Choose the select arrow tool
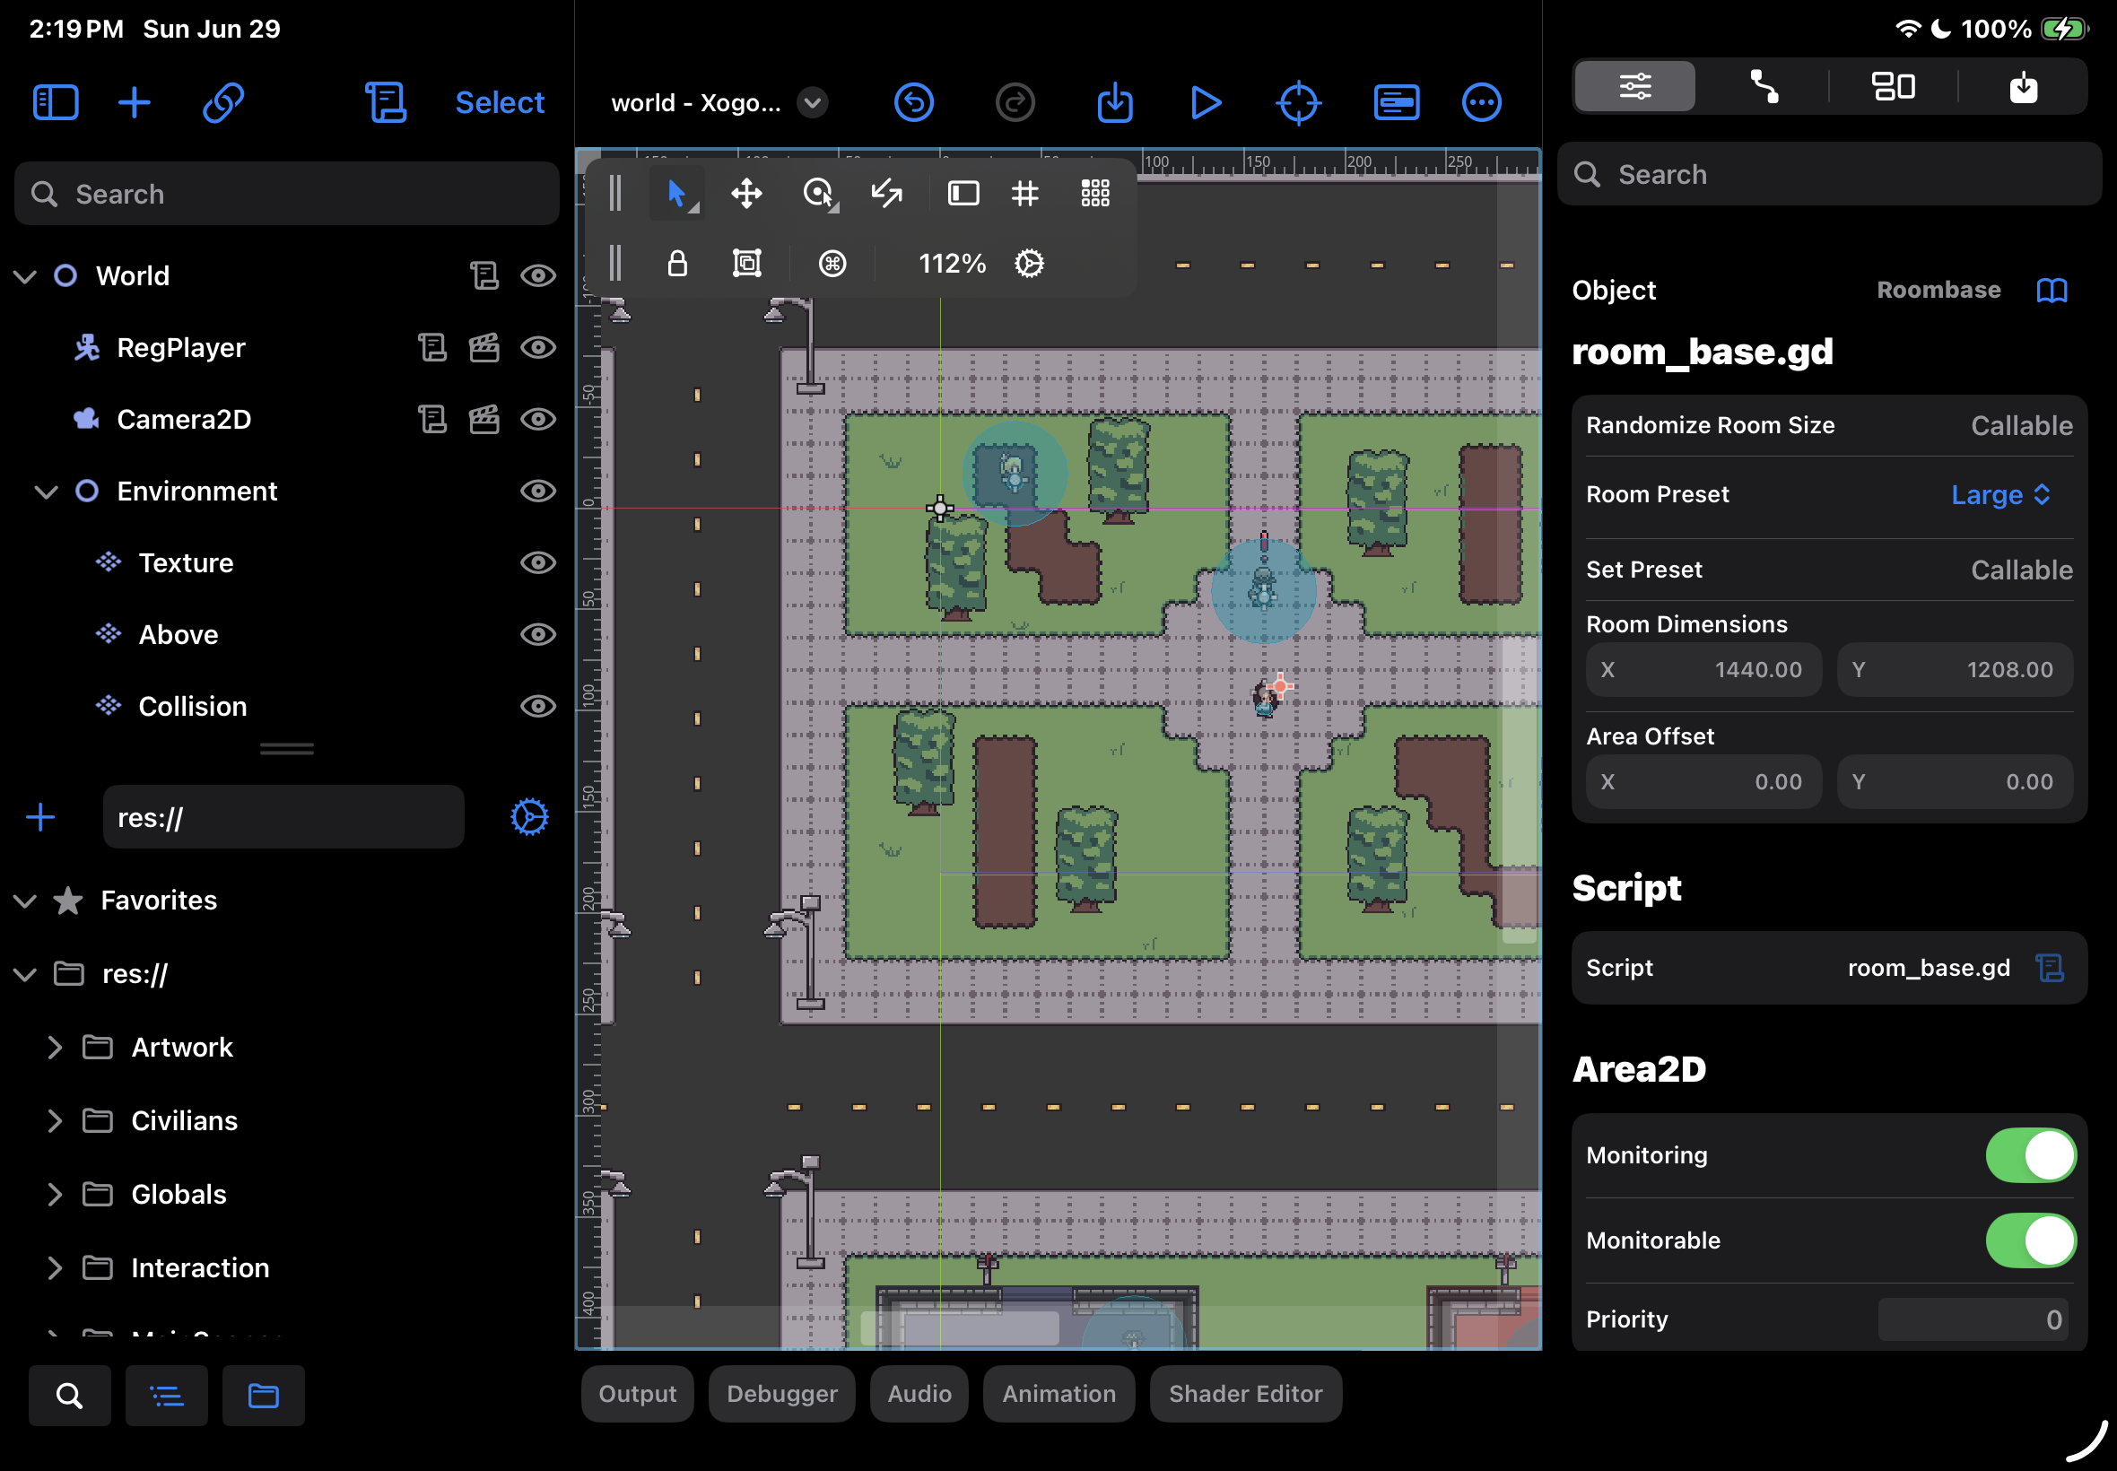Image resolution: width=2117 pixels, height=1471 pixels. click(x=676, y=193)
